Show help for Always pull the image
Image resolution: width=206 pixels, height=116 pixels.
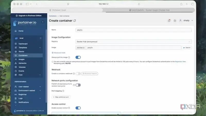pyautogui.click(x=69, y=57)
